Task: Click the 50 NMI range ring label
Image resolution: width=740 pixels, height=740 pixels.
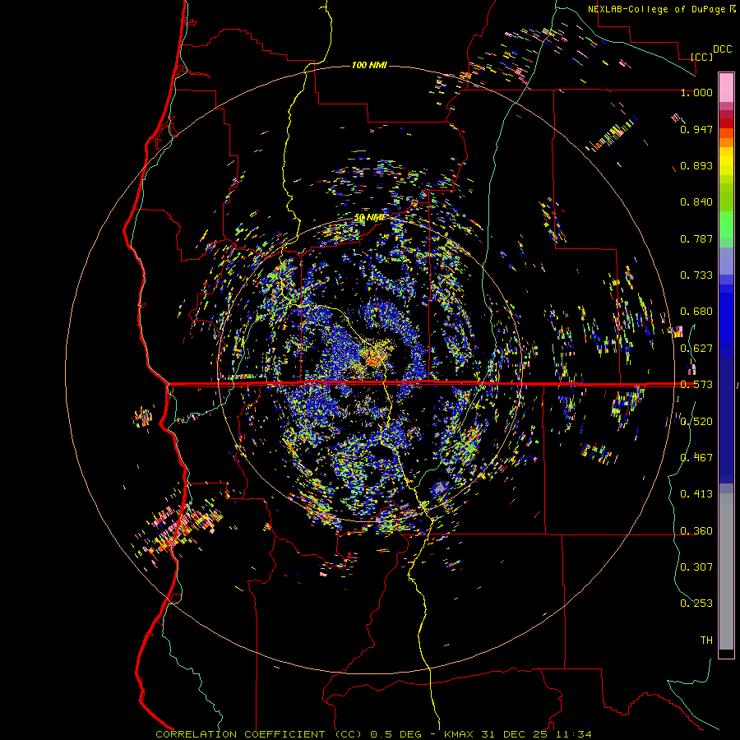Action: coord(369,217)
